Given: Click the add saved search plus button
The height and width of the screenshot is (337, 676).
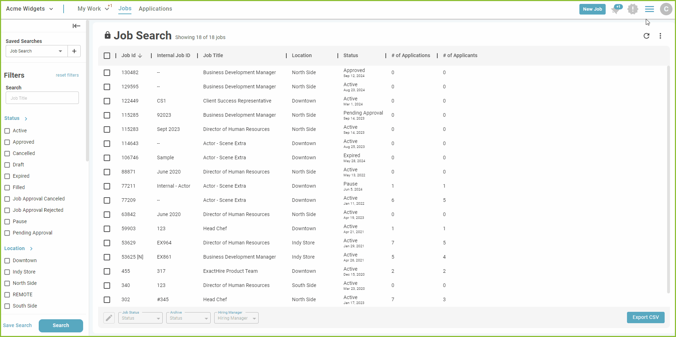Looking at the screenshot, I should pos(74,51).
